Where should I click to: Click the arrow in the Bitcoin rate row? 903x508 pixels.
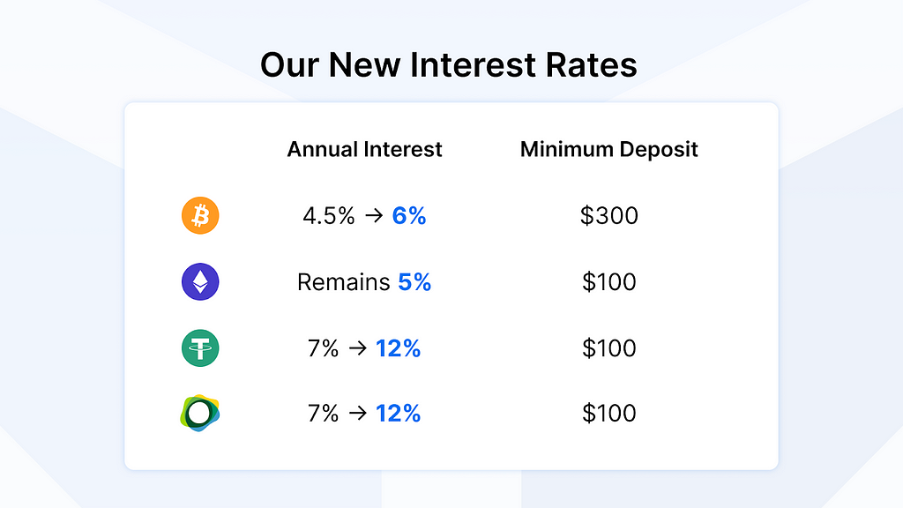pos(373,216)
